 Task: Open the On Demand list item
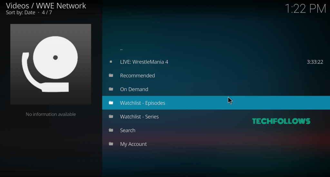tap(216, 89)
